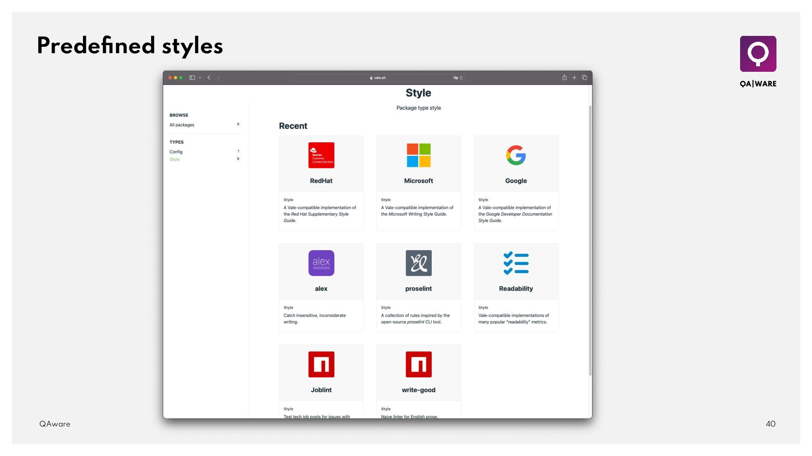Screen dimensions: 812x456
Task: Reload the vale.sh page
Action: [x=461, y=78]
